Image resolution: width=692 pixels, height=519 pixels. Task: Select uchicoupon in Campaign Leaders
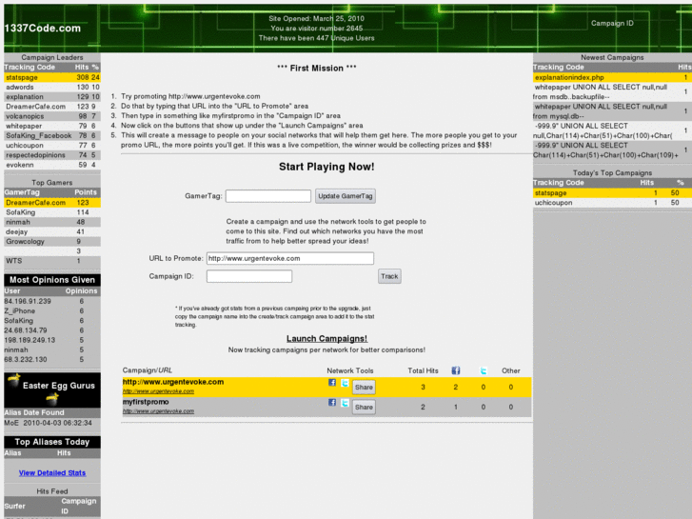click(x=52, y=146)
